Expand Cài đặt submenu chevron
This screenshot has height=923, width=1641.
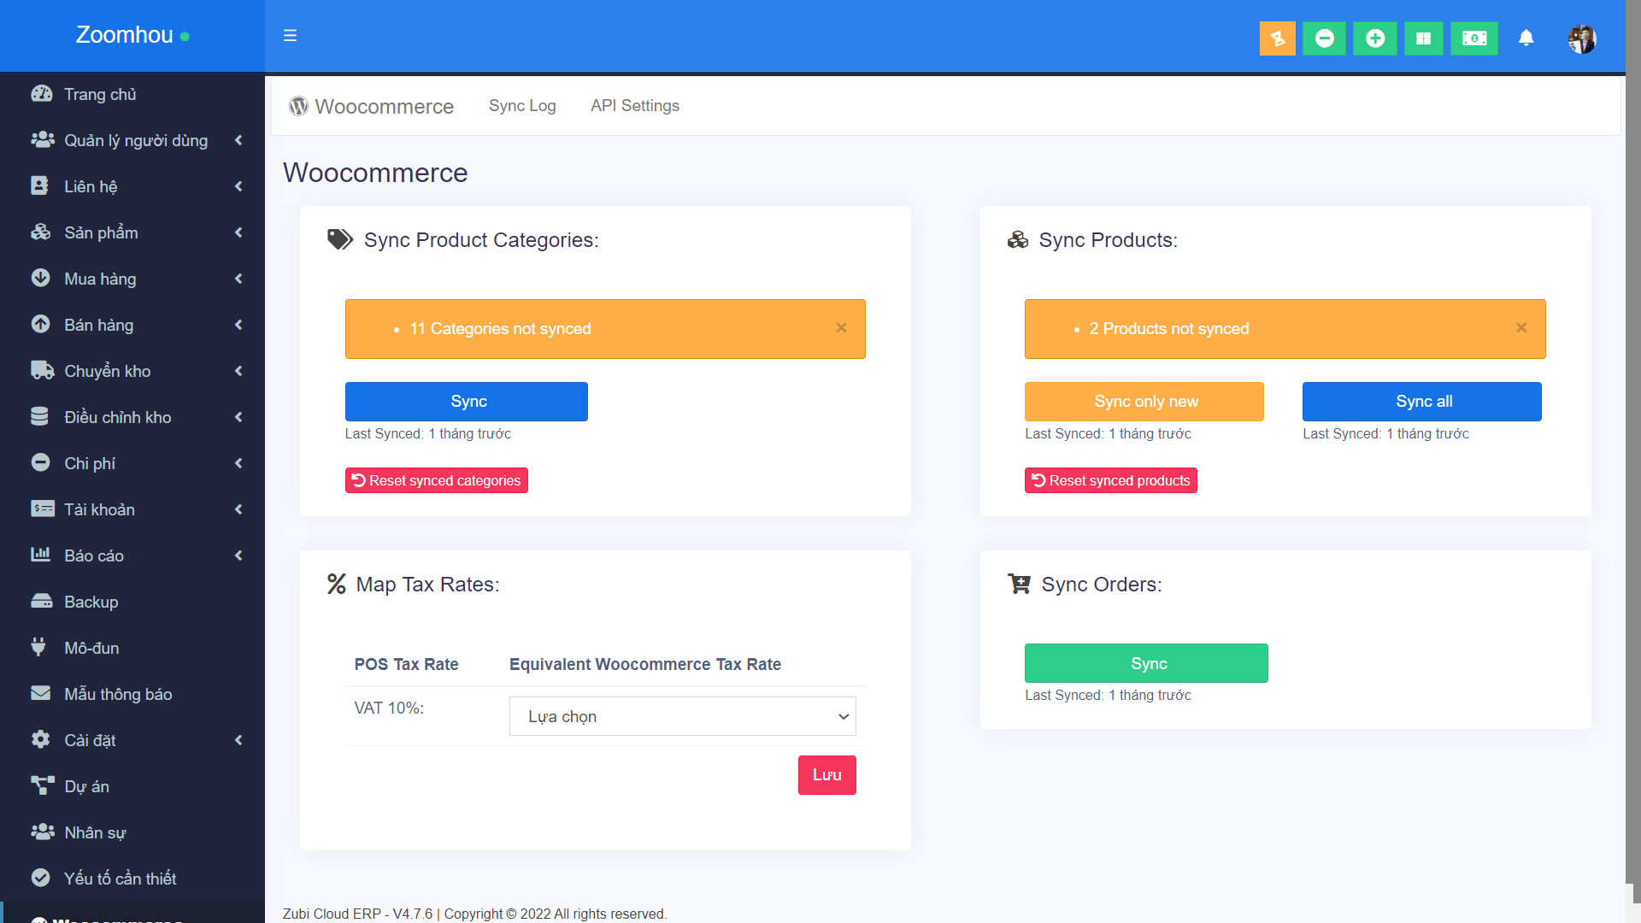click(238, 740)
